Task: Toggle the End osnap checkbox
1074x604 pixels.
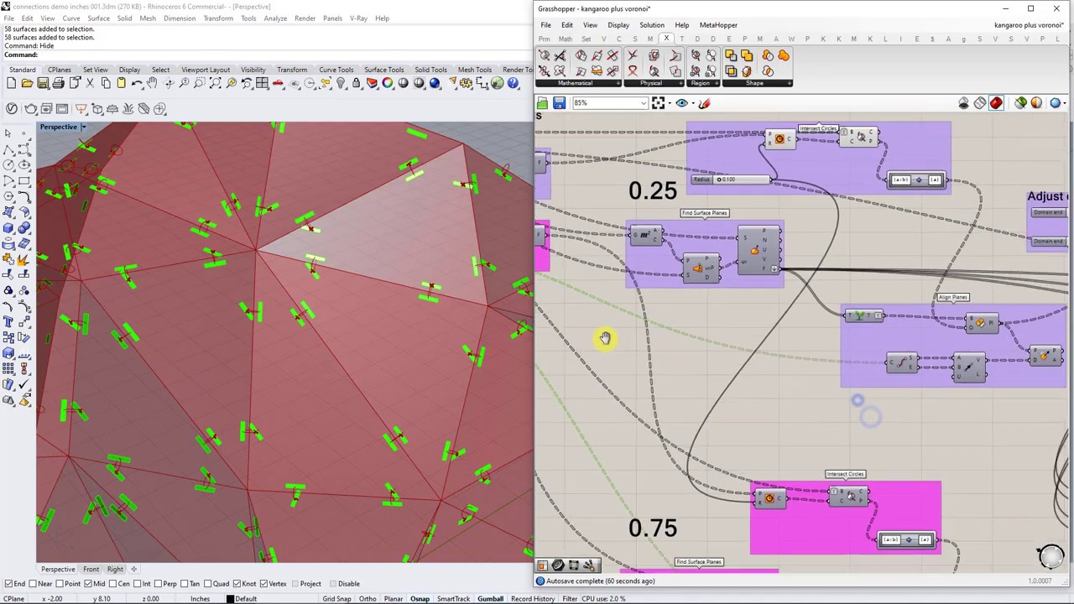Action: 8,584
